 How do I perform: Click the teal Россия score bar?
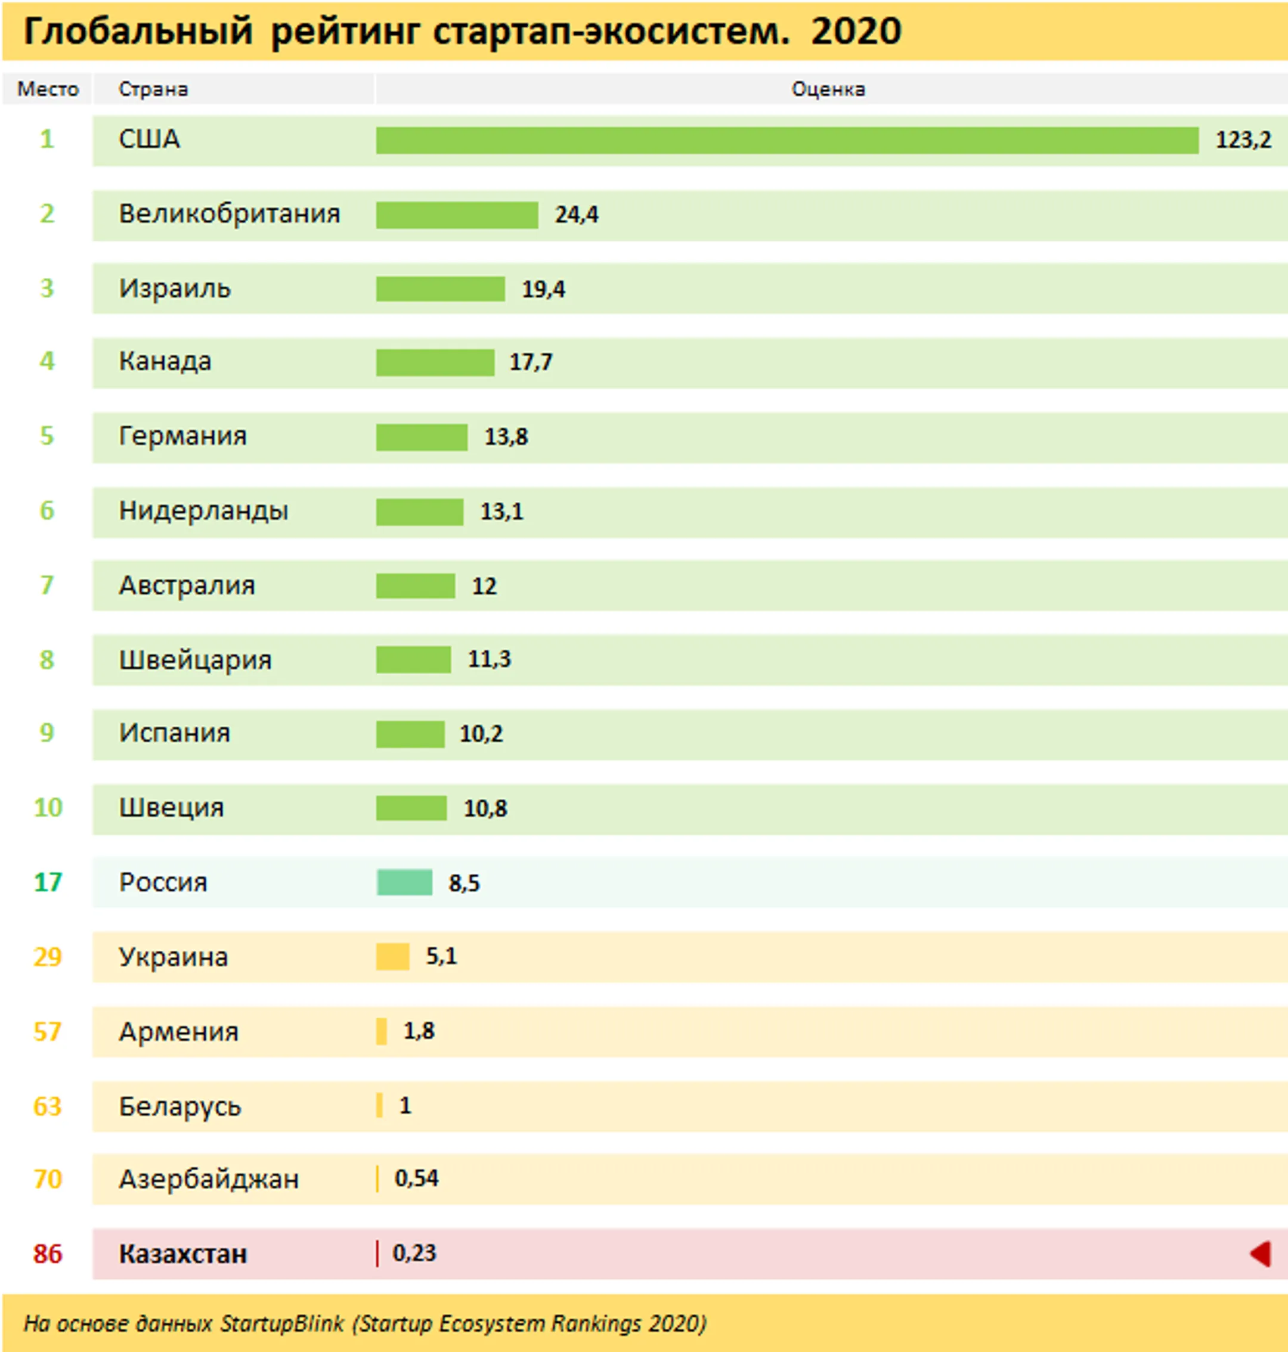click(404, 883)
